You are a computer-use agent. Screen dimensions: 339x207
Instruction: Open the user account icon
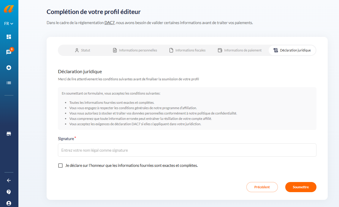(9, 203)
